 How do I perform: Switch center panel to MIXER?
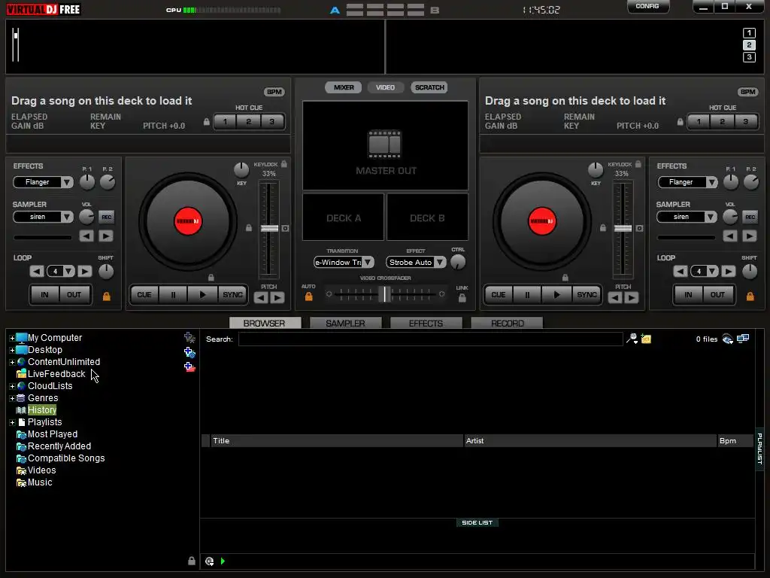(344, 87)
